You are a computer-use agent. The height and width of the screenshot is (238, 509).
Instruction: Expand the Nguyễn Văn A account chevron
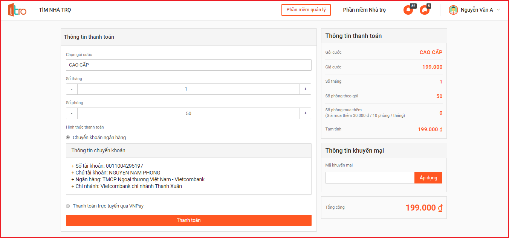498,10
